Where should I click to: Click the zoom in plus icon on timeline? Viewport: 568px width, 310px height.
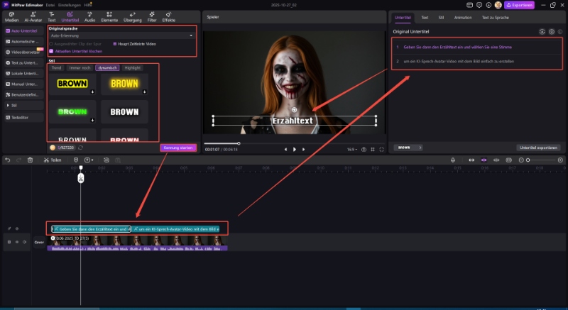[560, 160]
